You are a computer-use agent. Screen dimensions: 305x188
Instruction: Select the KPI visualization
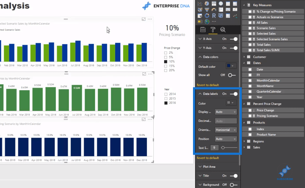coord(235,10)
